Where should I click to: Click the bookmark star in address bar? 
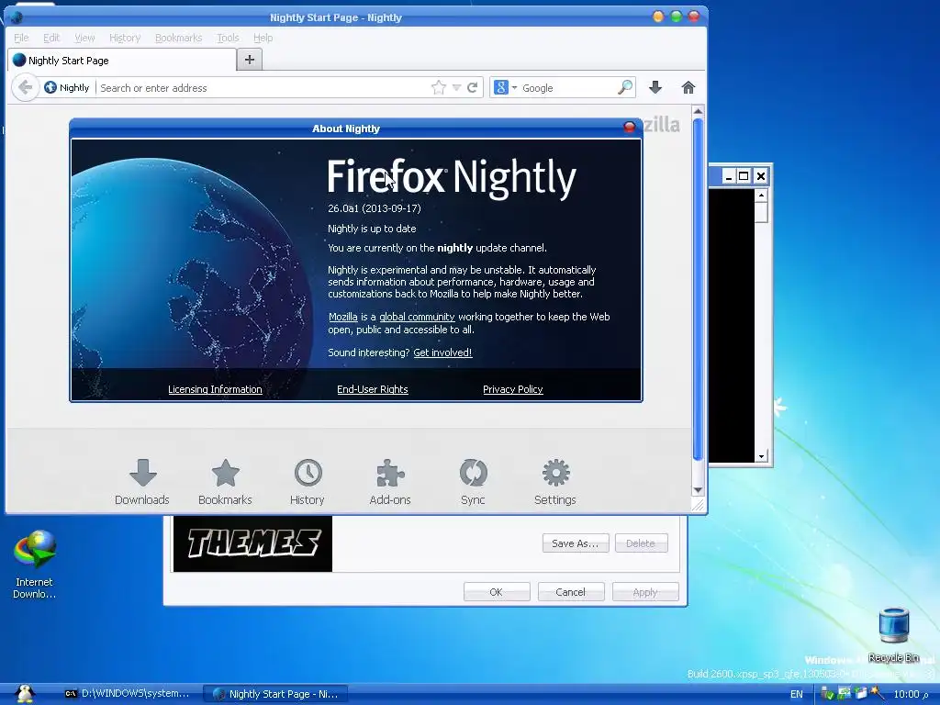tap(439, 87)
